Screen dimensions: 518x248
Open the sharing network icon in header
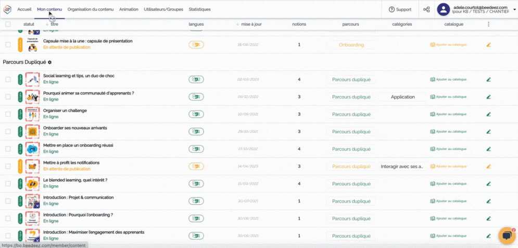(x=426, y=9)
